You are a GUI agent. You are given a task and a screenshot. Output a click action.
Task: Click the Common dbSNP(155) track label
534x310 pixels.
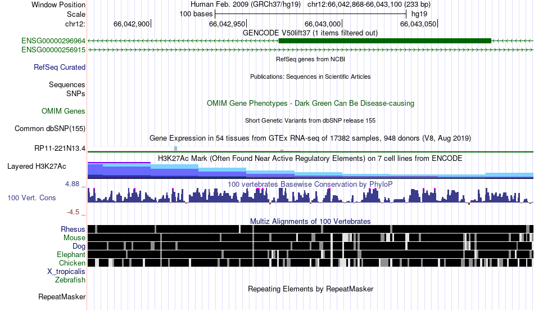pos(50,129)
